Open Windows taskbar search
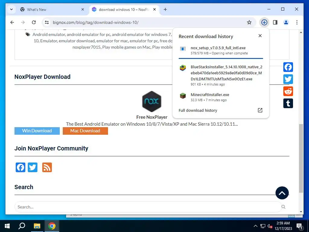 pyautogui.click(x=22, y=226)
